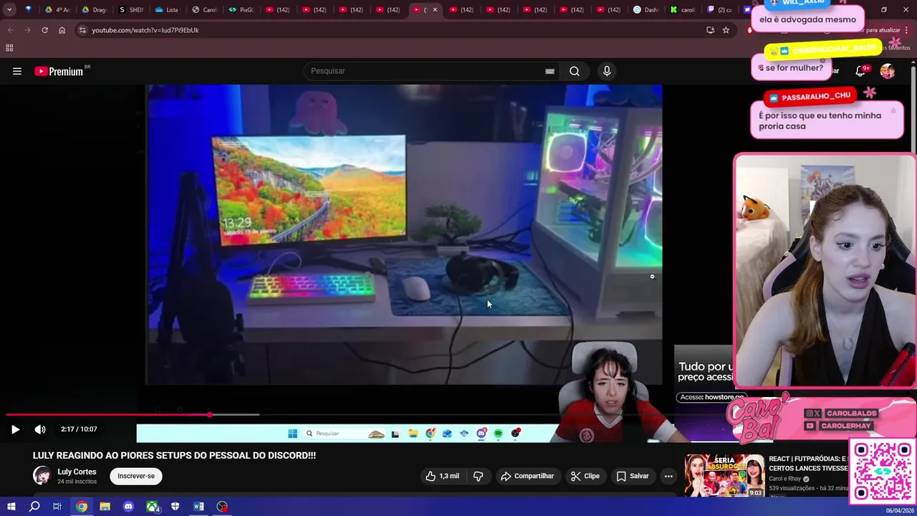Viewport: 917px width, 516px height.
Task: Open browser home page button
Action: (x=62, y=30)
